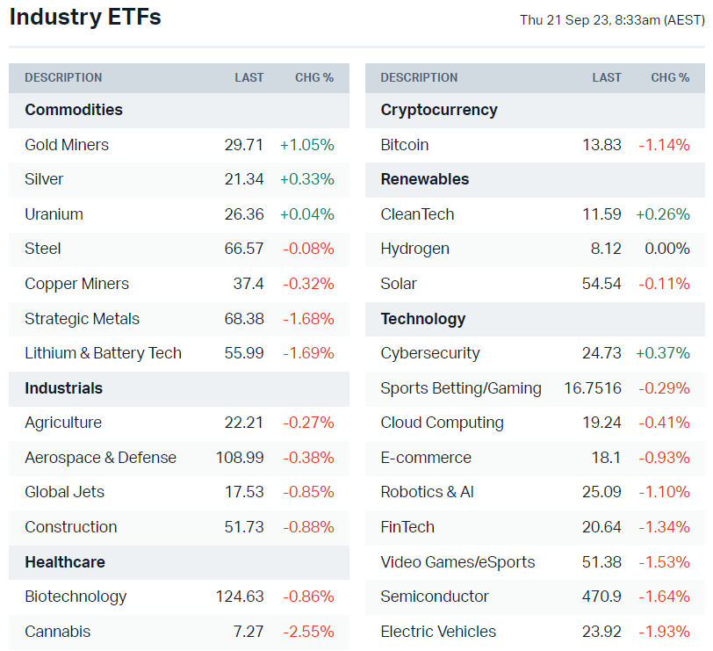Open the Uranium ETF entry
The width and height of the screenshot is (713, 651).
coord(54,214)
